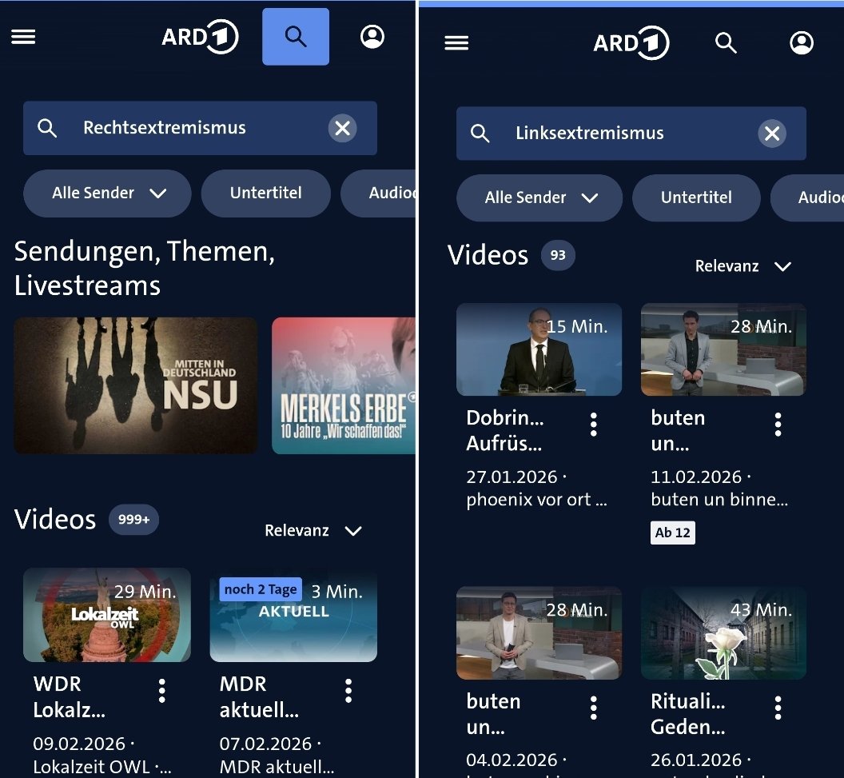This screenshot has width=844, height=778.
Task: Play buten un binnen 04.02.2026 thumbnail
Action: (539, 632)
